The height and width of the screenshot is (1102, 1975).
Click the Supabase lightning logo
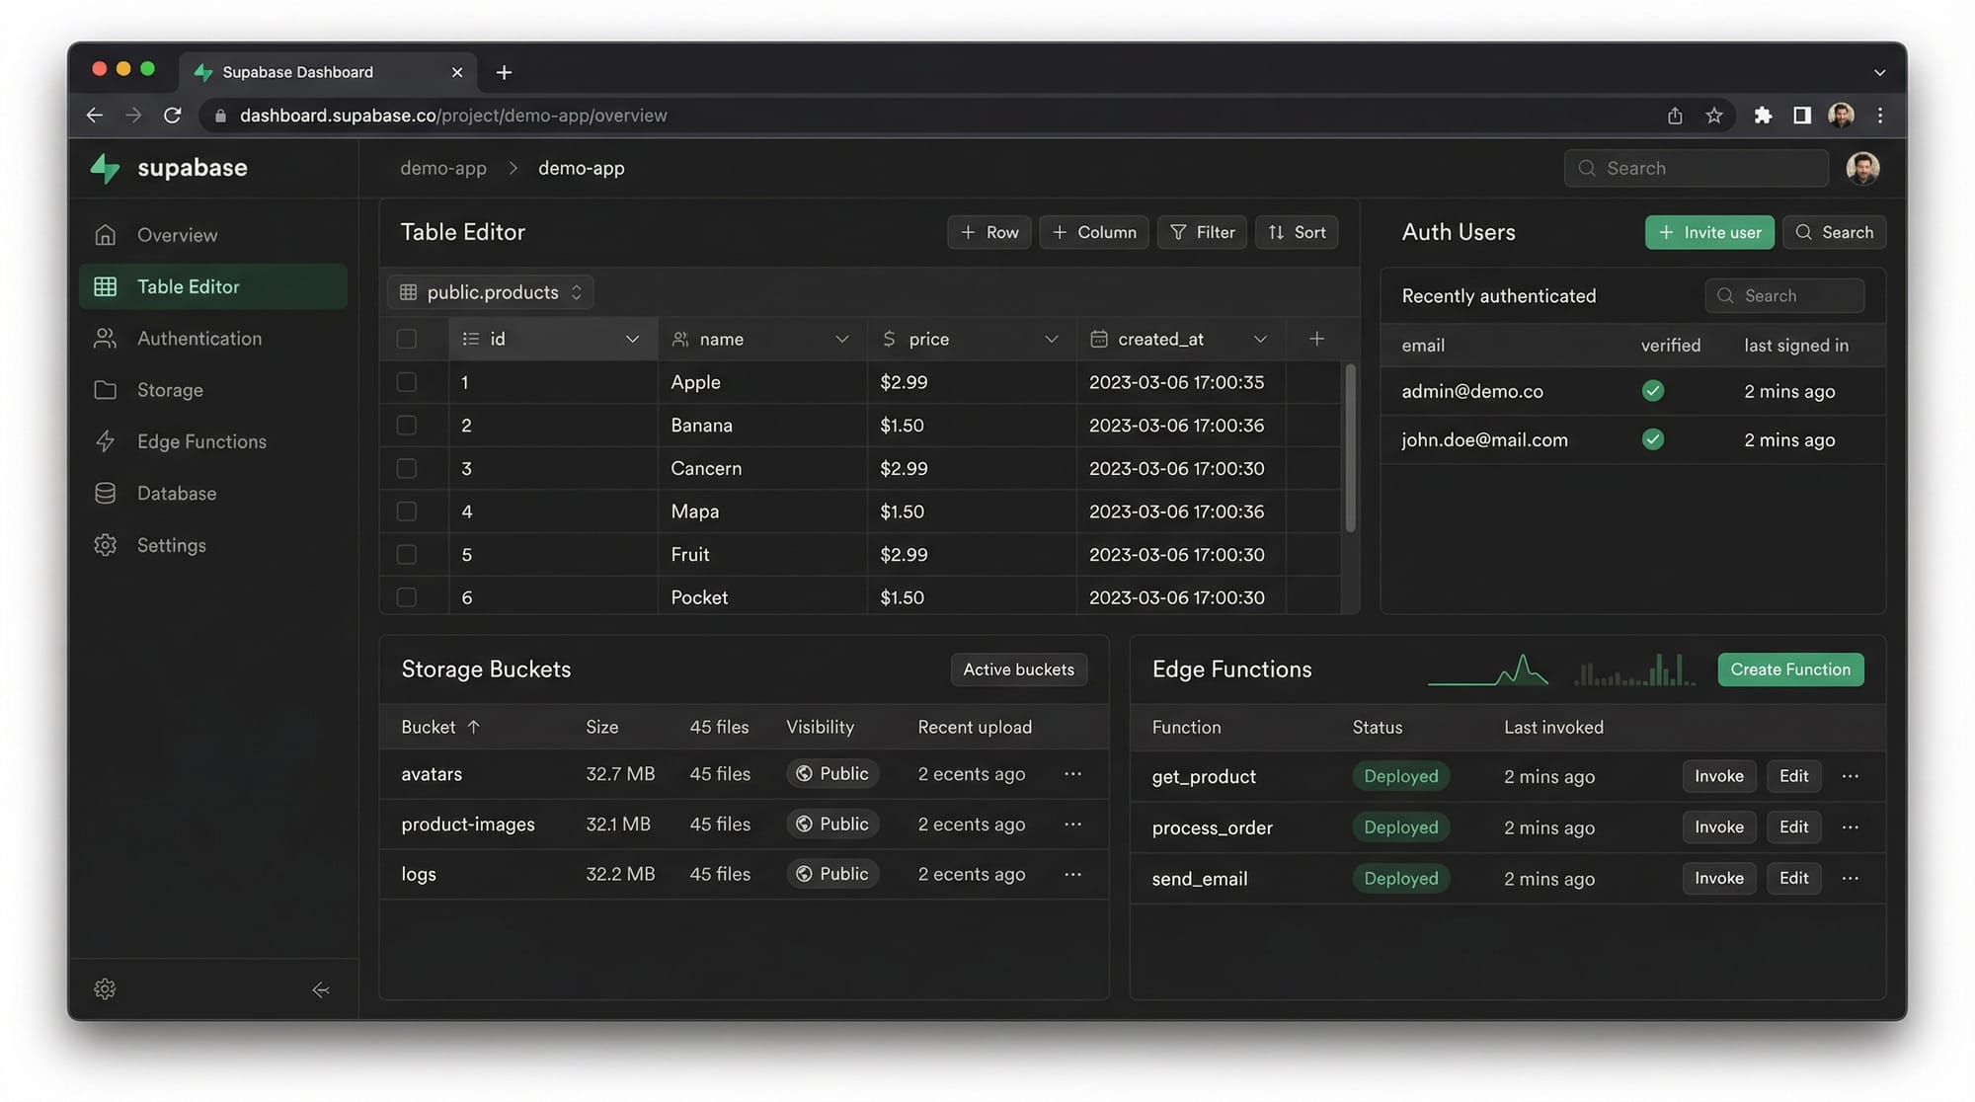pyautogui.click(x=105, y=168)
